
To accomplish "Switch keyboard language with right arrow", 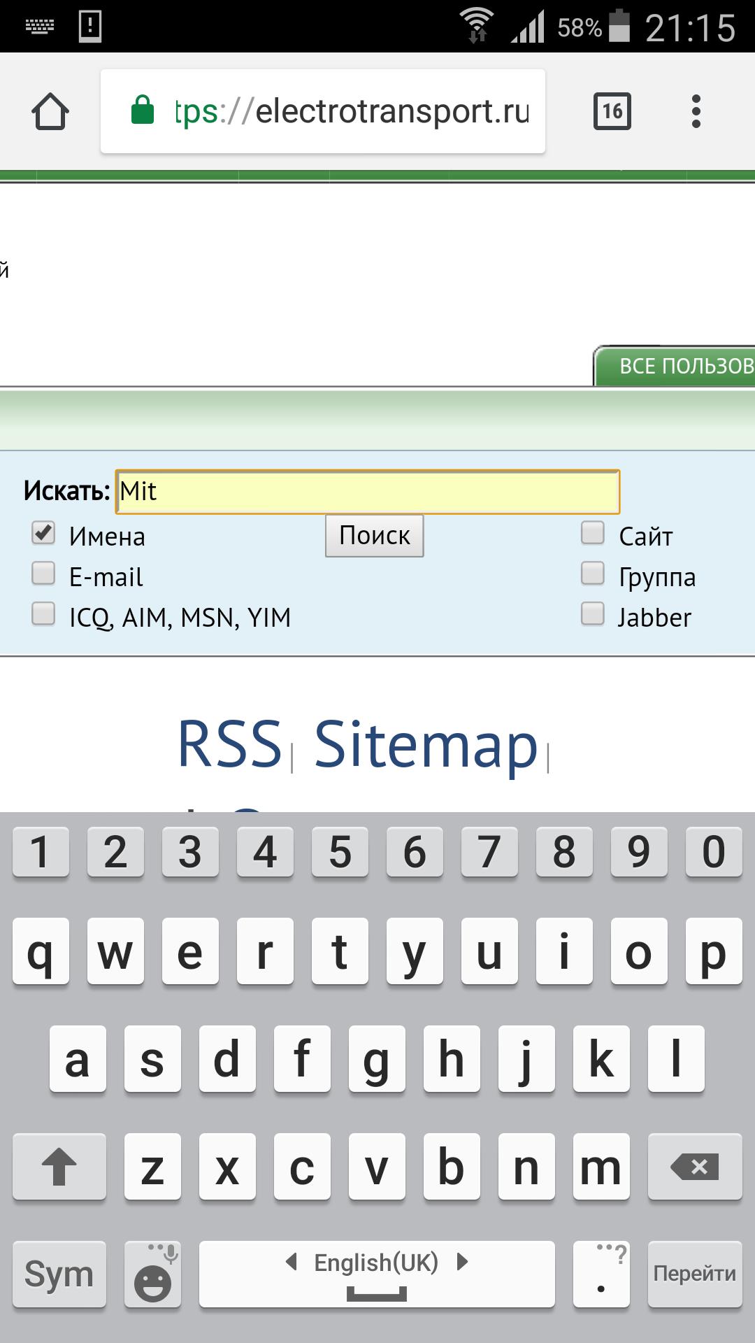I will [461, 1262].
